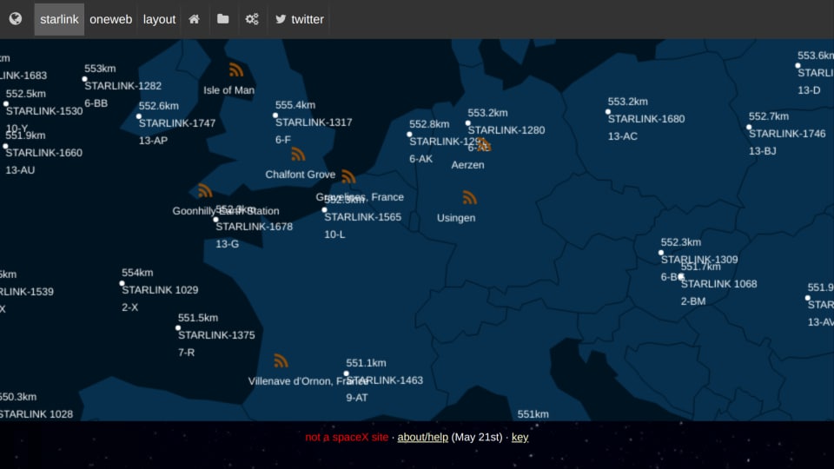834x469 pixels.
Task: Click the 13-AP plane label
Action: tap(153, 141)
